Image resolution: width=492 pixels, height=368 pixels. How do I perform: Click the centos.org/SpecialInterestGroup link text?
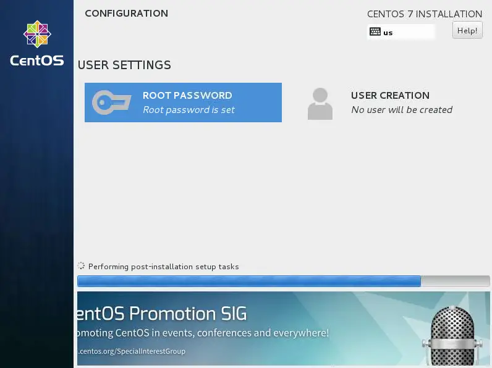coord(131,351)
